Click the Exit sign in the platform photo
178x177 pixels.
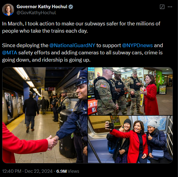[50, 89]
